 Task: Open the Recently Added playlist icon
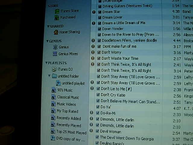tap(53, 118)
